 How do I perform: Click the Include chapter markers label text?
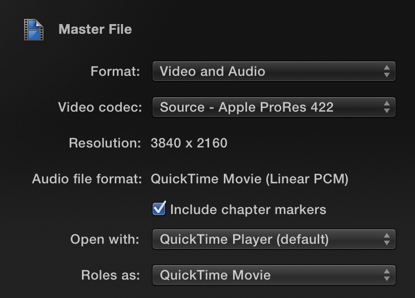248,210
